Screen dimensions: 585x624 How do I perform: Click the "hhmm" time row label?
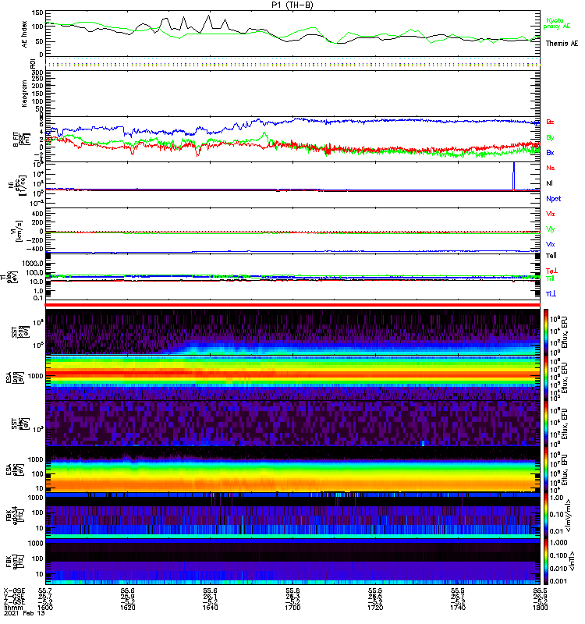[x=12, y=608]
